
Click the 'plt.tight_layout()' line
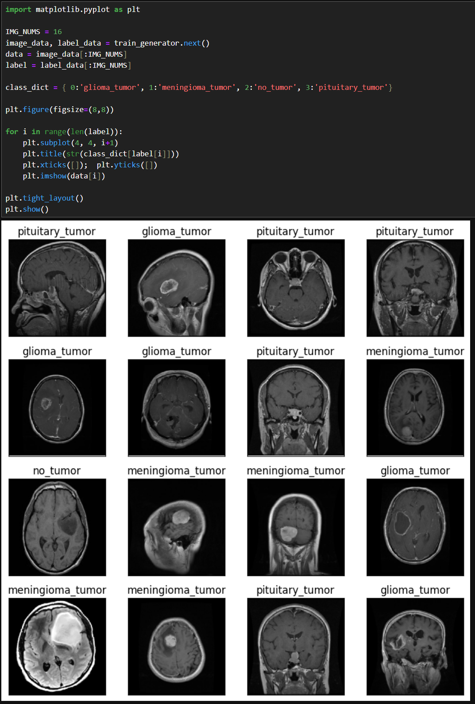44,198
